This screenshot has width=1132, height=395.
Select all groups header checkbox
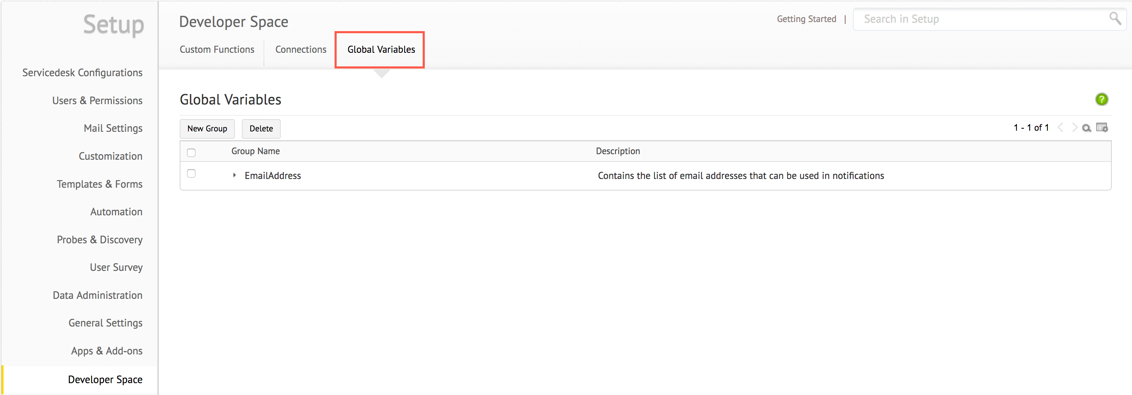point(191,152)
